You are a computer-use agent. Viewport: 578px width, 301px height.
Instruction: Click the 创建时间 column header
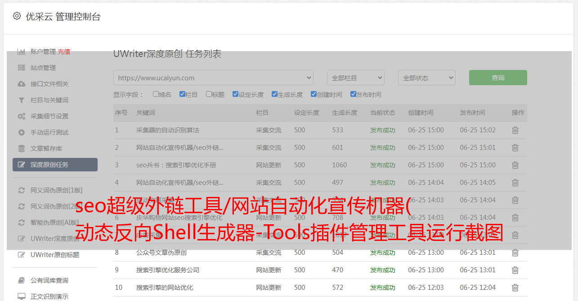coord(421,113)
